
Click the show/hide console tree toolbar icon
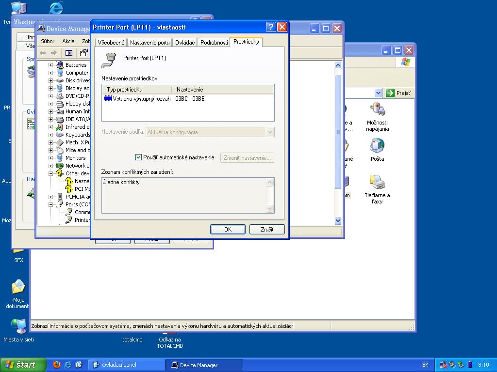pyautogui.click(x=69, y=53)
